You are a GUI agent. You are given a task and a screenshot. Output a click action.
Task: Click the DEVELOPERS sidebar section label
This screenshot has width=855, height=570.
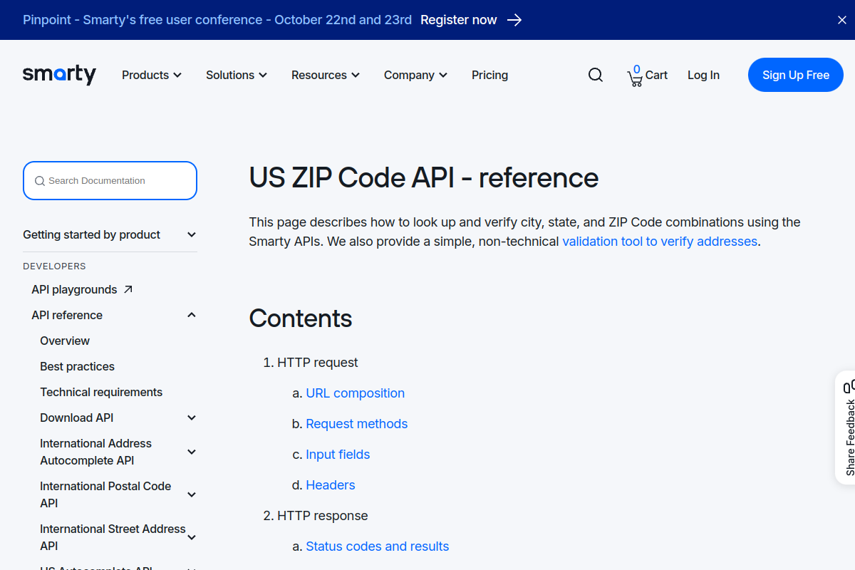point(54,266)
